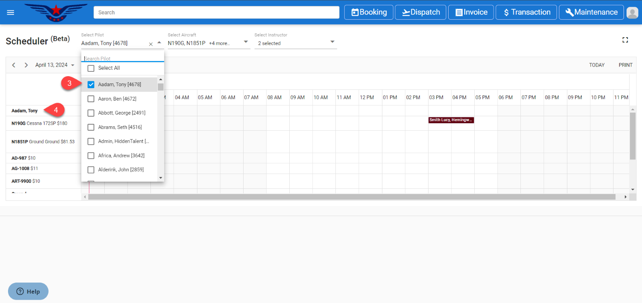This screenshot has height=303, width=642.
Task: Open the April 13, 2024 date picker
Action: tap(55, 65)
